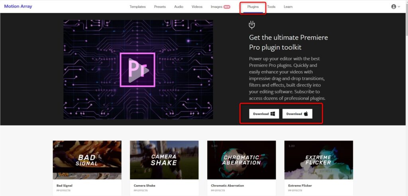Screen dimensions: 408x196
Task: Open the Camera Shake thumbnail
Action: click(164, 160)
